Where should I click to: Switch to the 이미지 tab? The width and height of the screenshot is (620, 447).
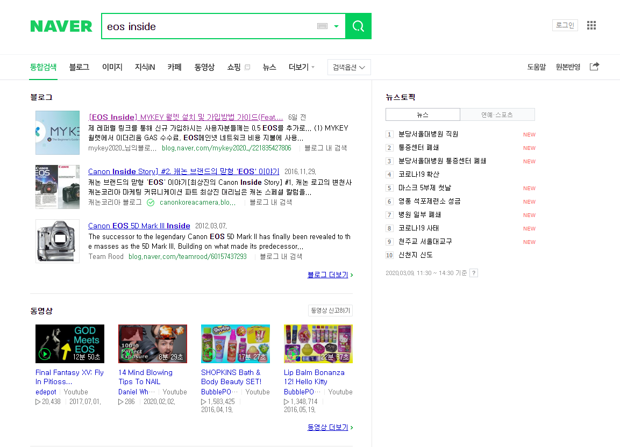112,67
